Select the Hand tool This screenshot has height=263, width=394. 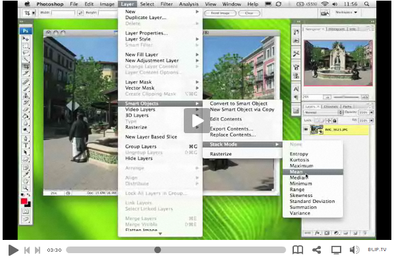coord(26,181)
